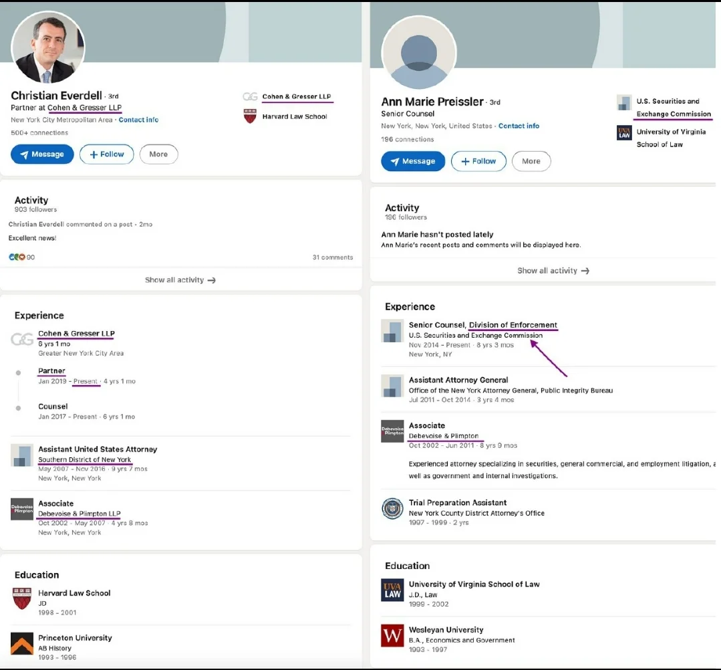Open the More menu on Christian Everdell's profile

coord(158,154)
